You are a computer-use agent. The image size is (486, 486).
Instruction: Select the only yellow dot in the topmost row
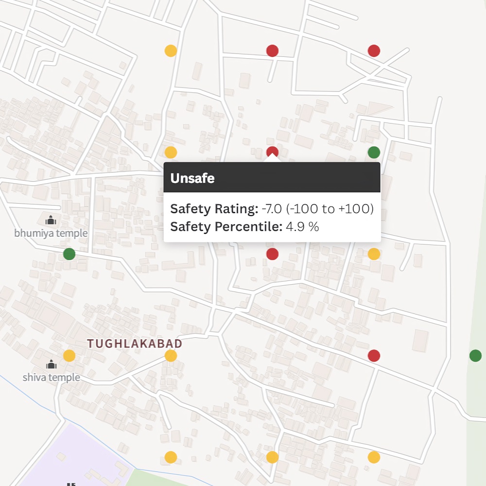point(171,51)
